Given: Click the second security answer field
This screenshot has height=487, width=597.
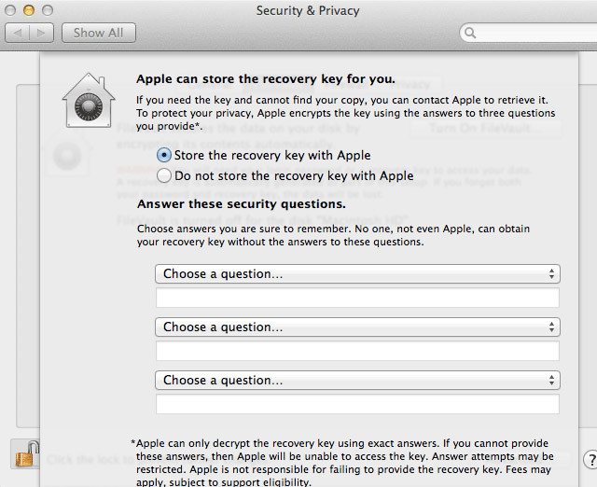Looking at the screenshot, I should (357, 351).
